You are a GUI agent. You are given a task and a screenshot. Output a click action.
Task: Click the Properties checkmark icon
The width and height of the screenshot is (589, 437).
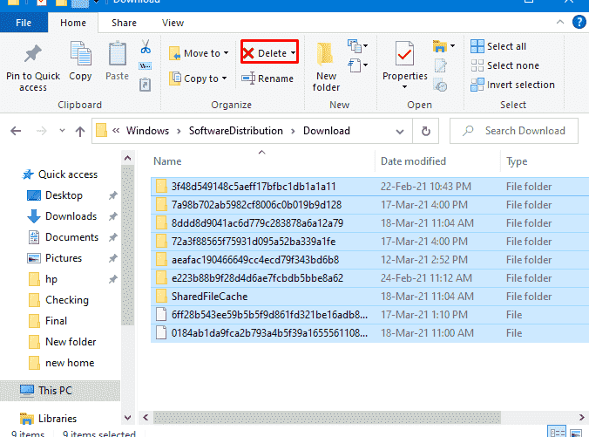point(404,54)
